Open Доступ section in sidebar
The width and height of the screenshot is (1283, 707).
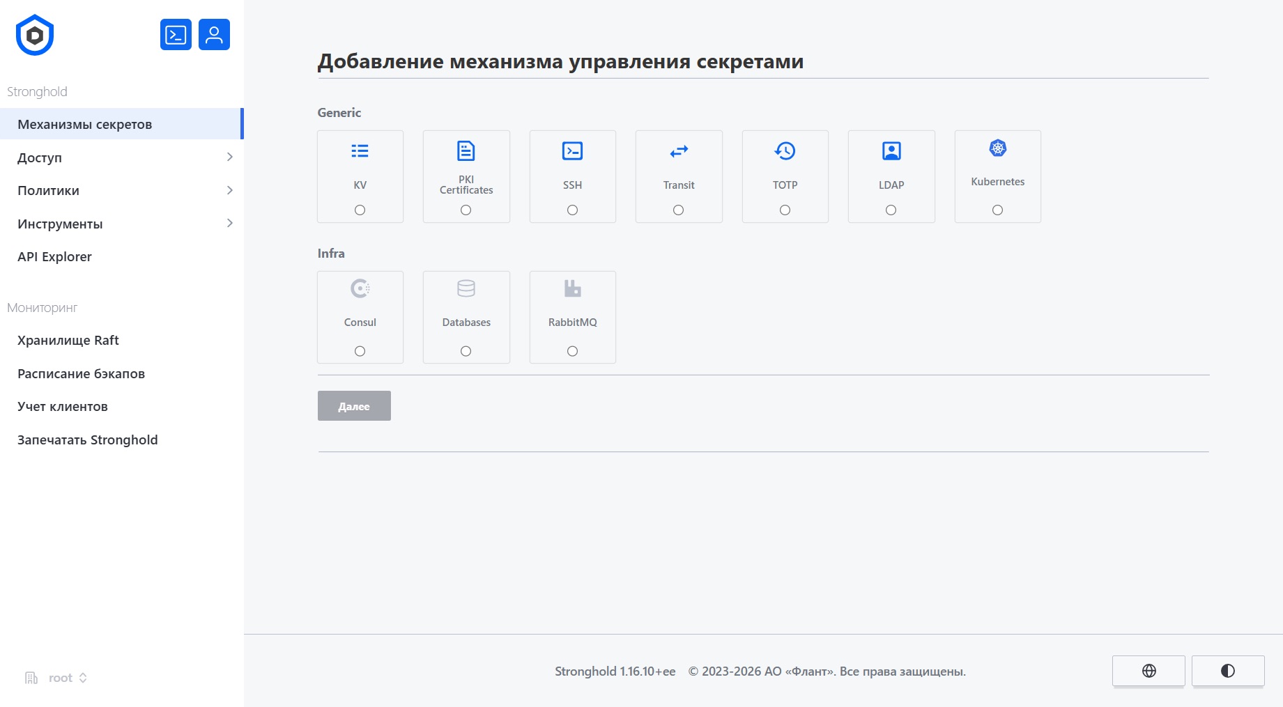tap(122, 157)
